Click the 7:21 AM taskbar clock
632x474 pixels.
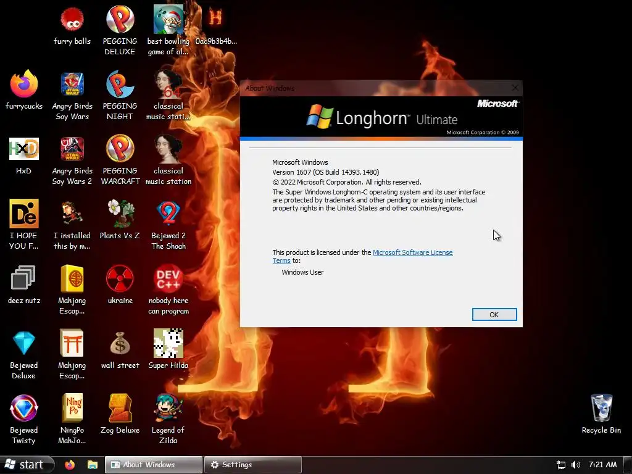[x=602, y=465]
